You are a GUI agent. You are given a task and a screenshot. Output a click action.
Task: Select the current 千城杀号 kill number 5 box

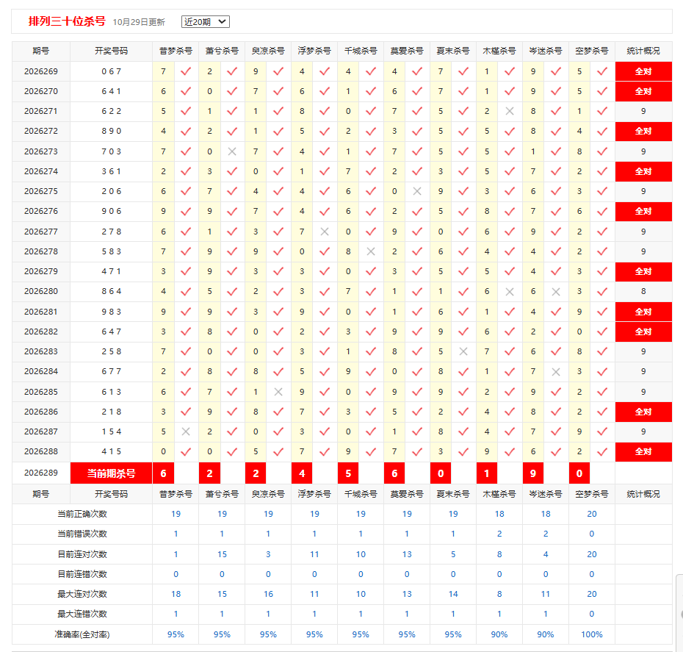pyautogui.click(x=348, y=473)
